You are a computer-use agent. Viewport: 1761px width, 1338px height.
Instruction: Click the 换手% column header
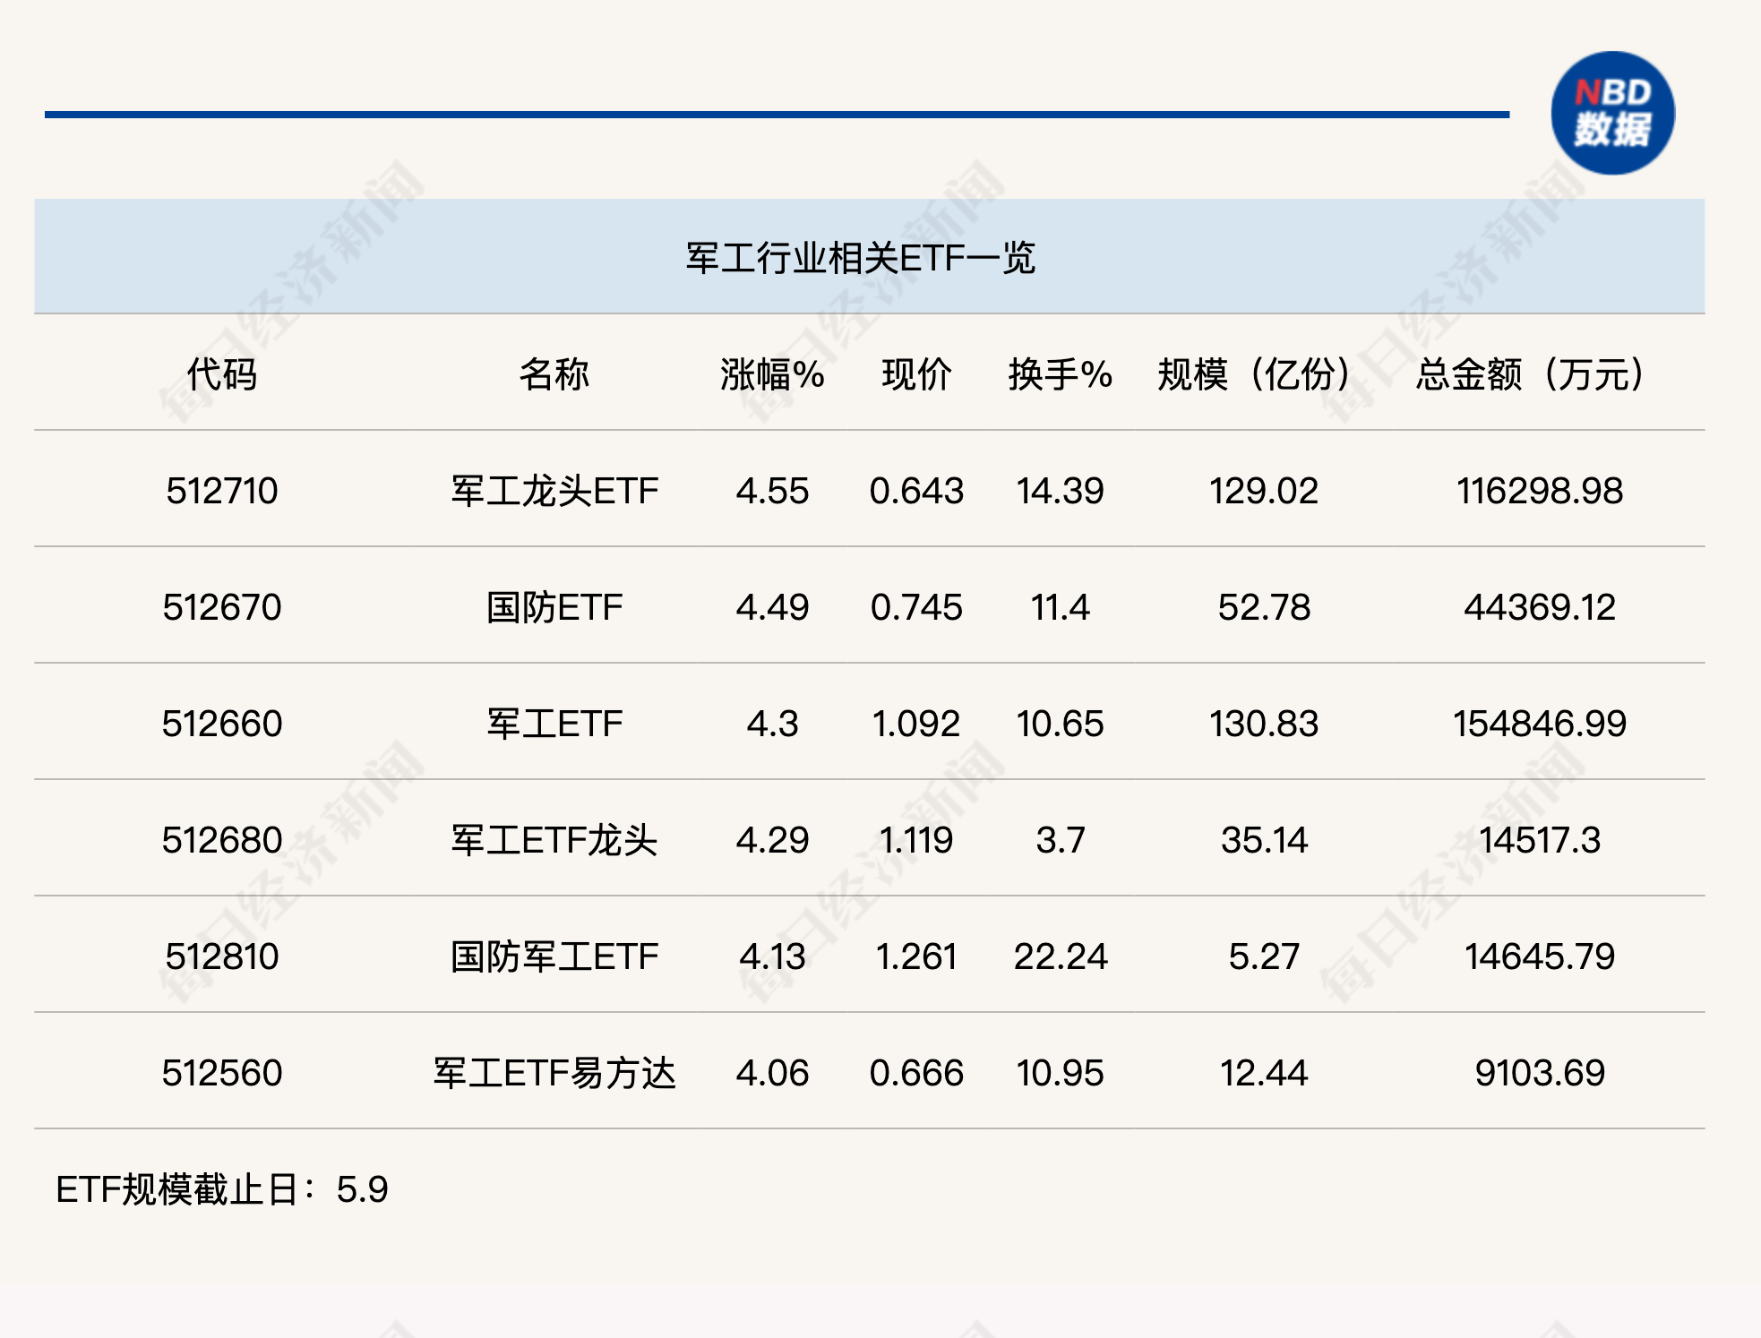coord(1060,373)
